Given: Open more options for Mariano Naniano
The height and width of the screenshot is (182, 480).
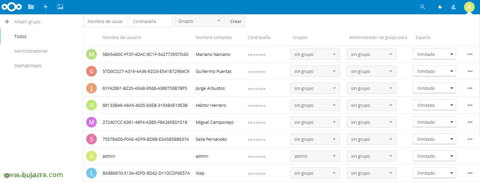Looking at the screenshot, I should coord(470,54).
